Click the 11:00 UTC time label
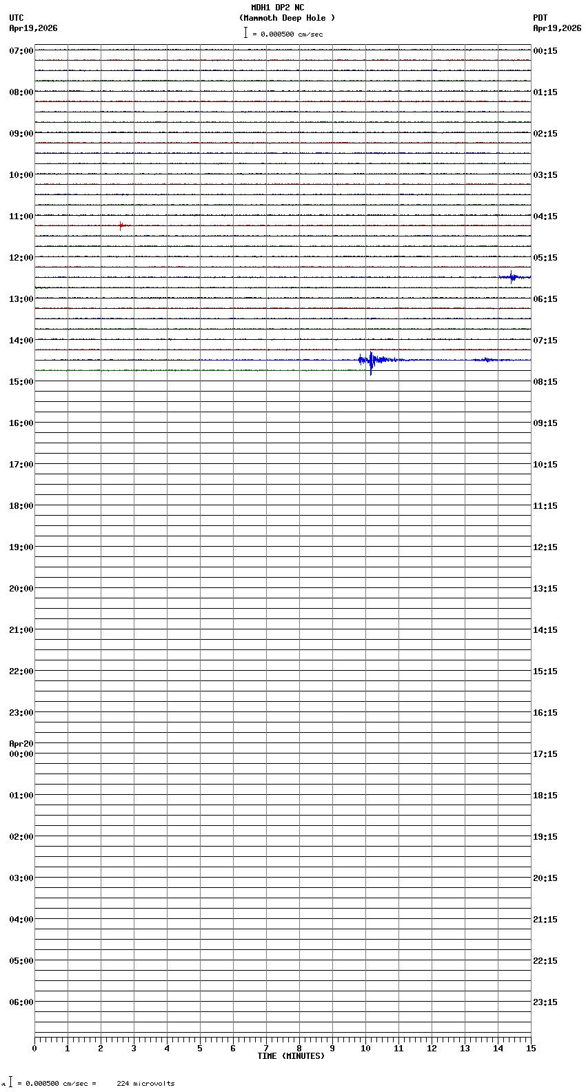Screen dimensions: 586x1092 pos(21,216)
